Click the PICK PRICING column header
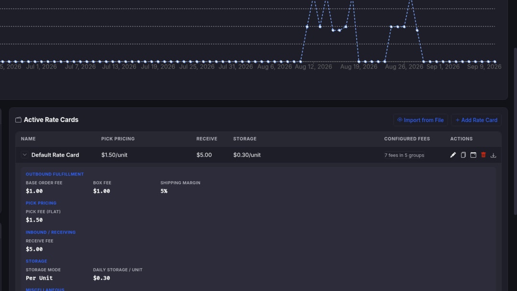Viewport: 517px width, 291px height. pyautogui.click(x=118, y=139)
